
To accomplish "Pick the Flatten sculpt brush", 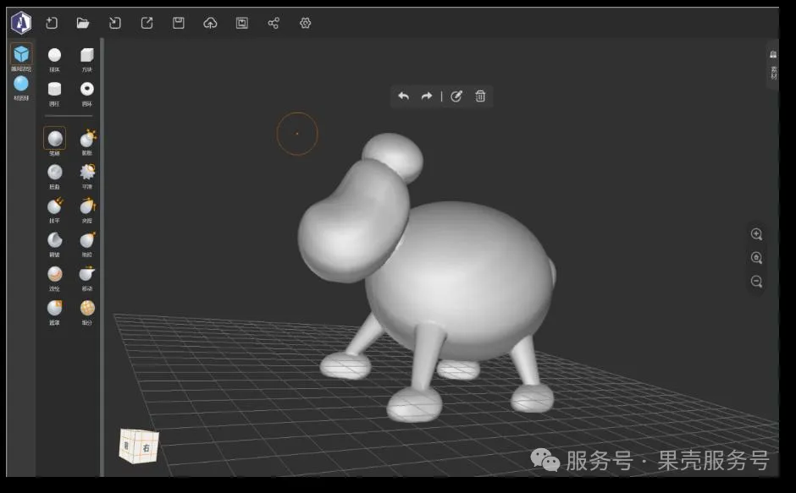I will tap(54, 210).
